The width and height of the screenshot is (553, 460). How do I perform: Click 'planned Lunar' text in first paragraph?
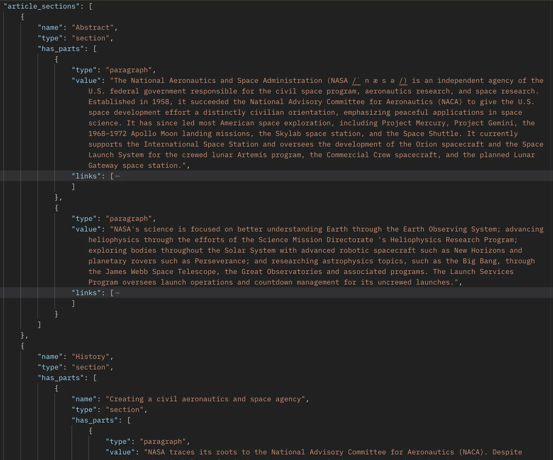(507, 155)
